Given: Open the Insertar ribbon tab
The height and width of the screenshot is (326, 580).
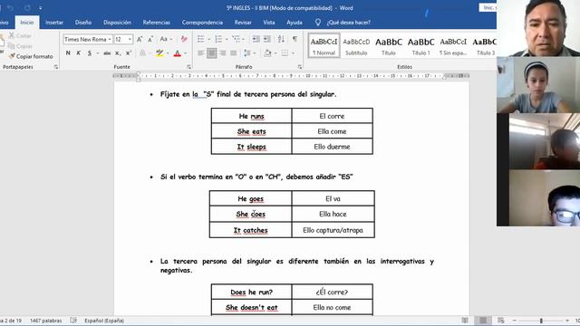Looking at the screenshot, I should point(54,22).
